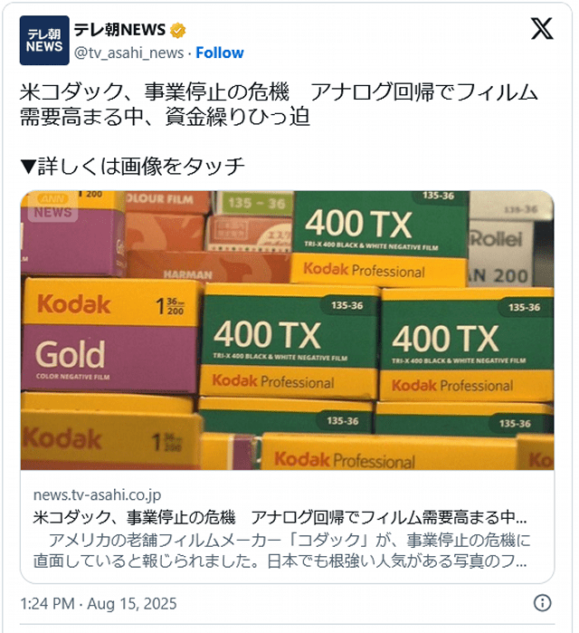Open the Kodak film boxes article image
This screenshot has width=579, height=633.
(287, 330)
